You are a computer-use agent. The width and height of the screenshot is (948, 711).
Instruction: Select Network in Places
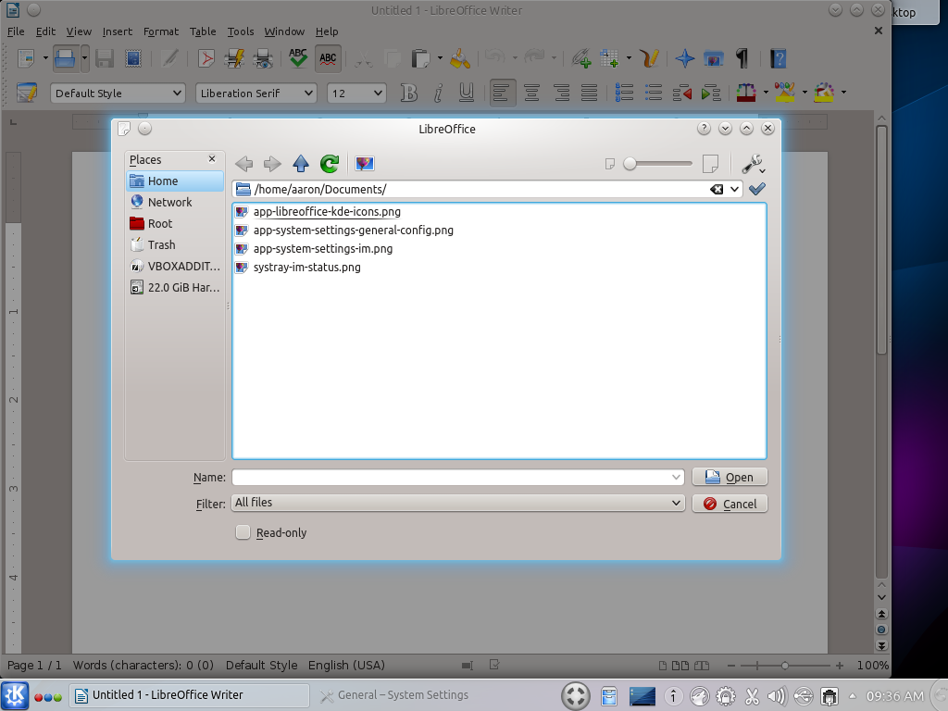pyautogui.click(x=175, y=202)
